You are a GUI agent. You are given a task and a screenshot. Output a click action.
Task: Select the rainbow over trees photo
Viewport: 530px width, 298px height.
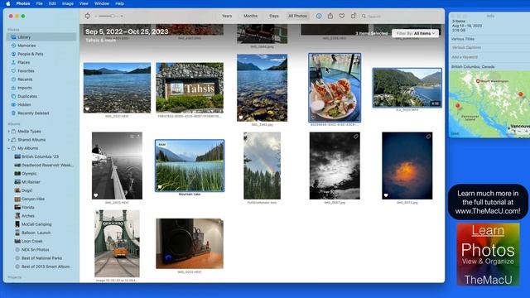[x=262, y=166]
